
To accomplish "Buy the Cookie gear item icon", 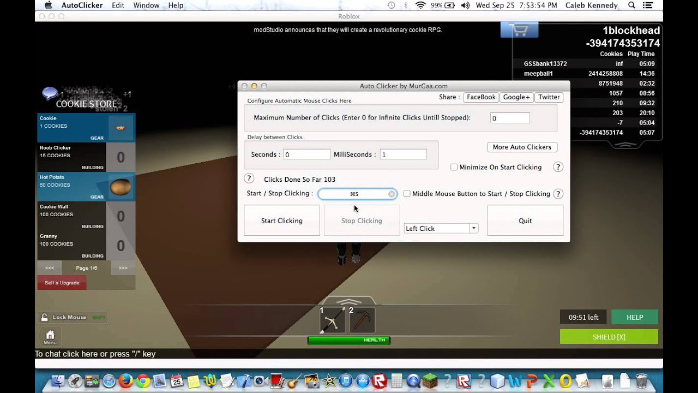I will coord(121,128).
